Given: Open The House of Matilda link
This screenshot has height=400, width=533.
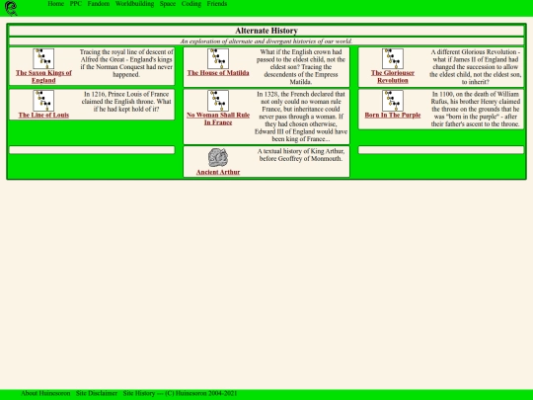Looking at the screenshot, I should point(218,73).
